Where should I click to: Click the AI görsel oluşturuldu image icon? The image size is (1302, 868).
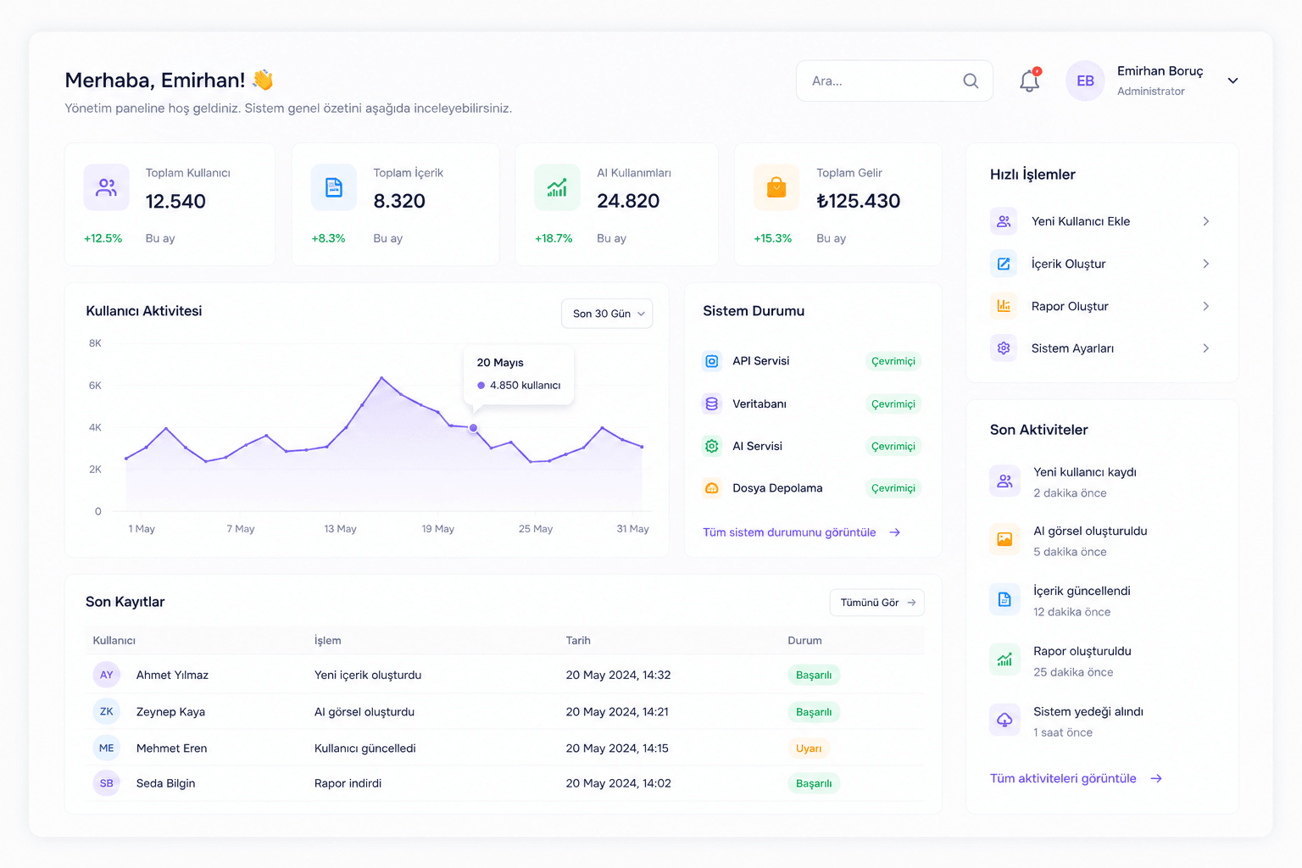pos(1004,540)
